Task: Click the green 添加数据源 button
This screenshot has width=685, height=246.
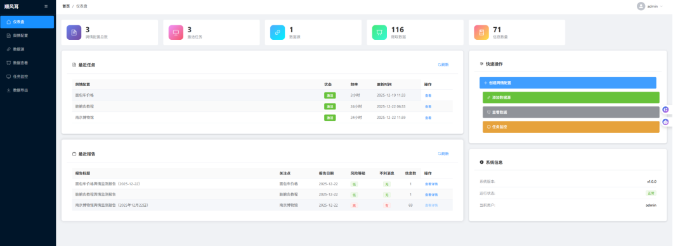Action: tap(571, 97)
